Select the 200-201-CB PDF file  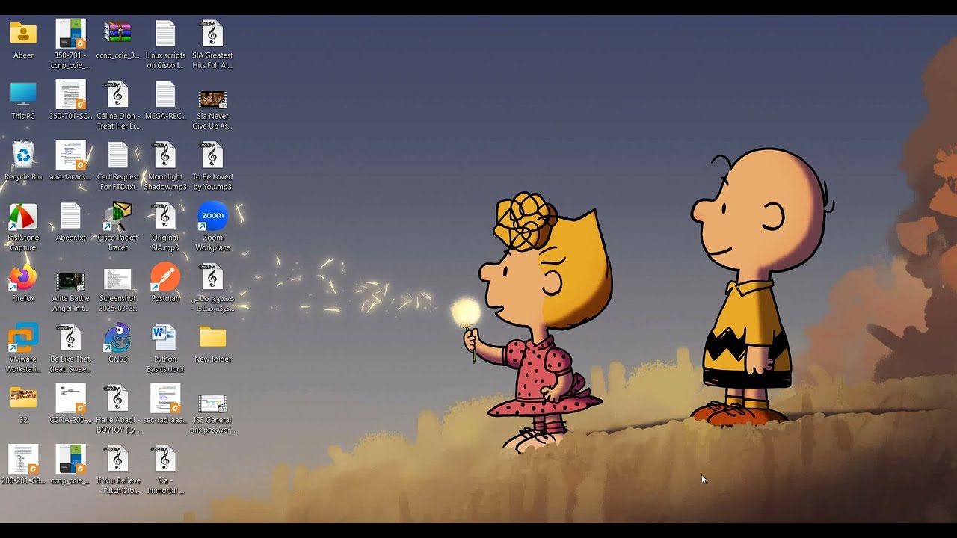[x=23, y=460]
